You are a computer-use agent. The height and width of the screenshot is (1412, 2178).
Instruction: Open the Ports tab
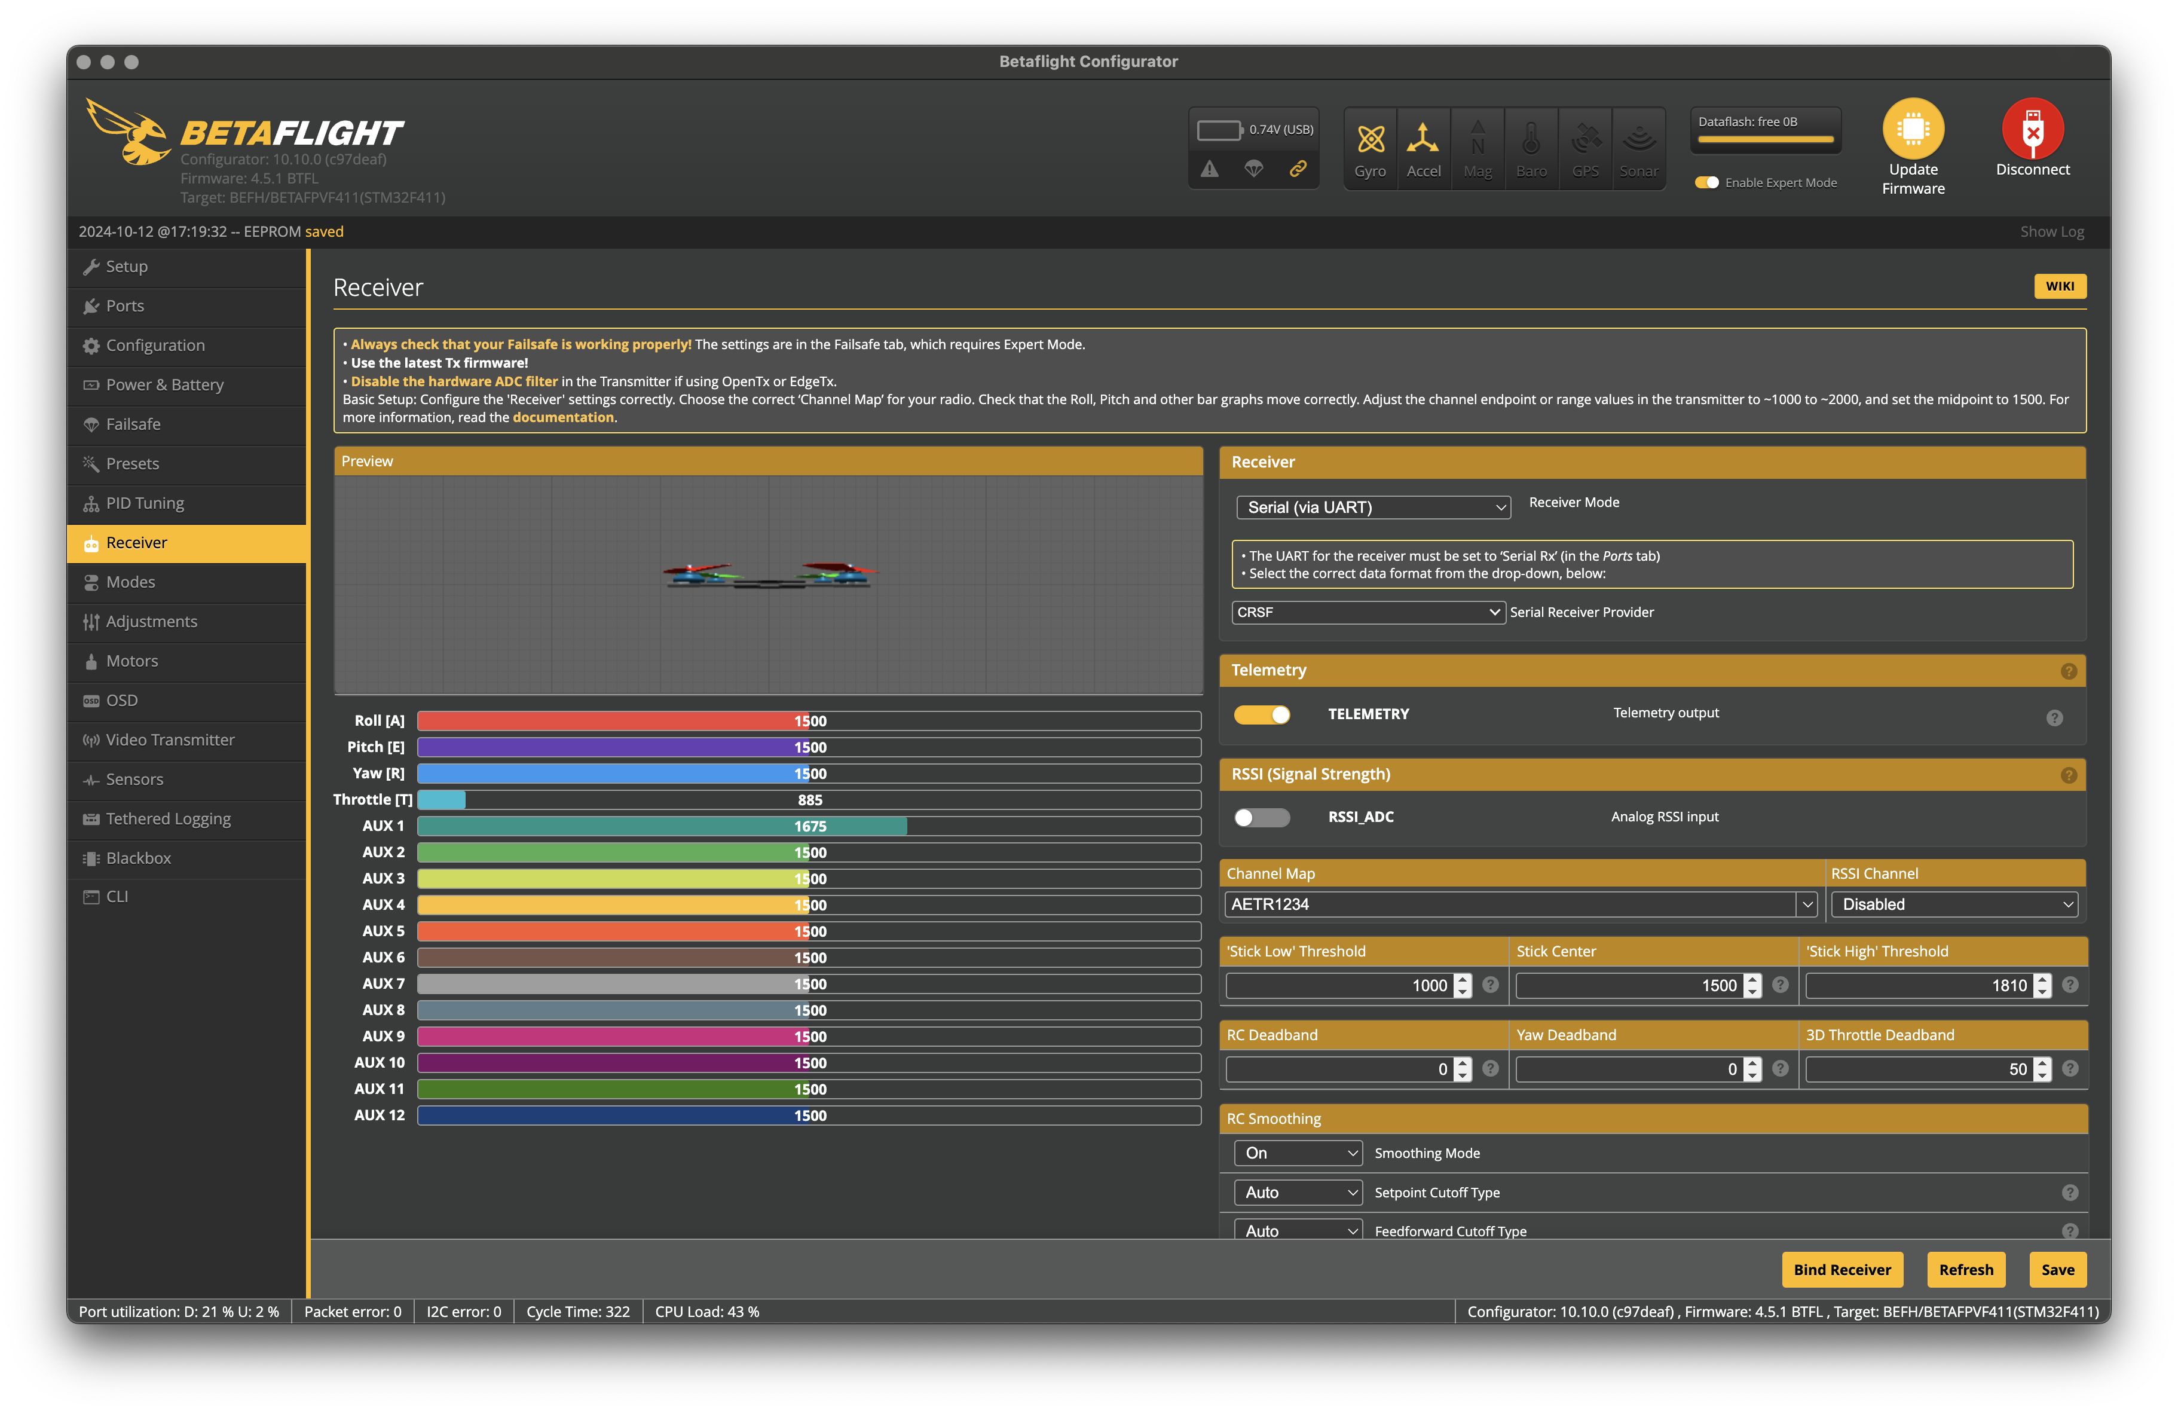coord(186,305)
